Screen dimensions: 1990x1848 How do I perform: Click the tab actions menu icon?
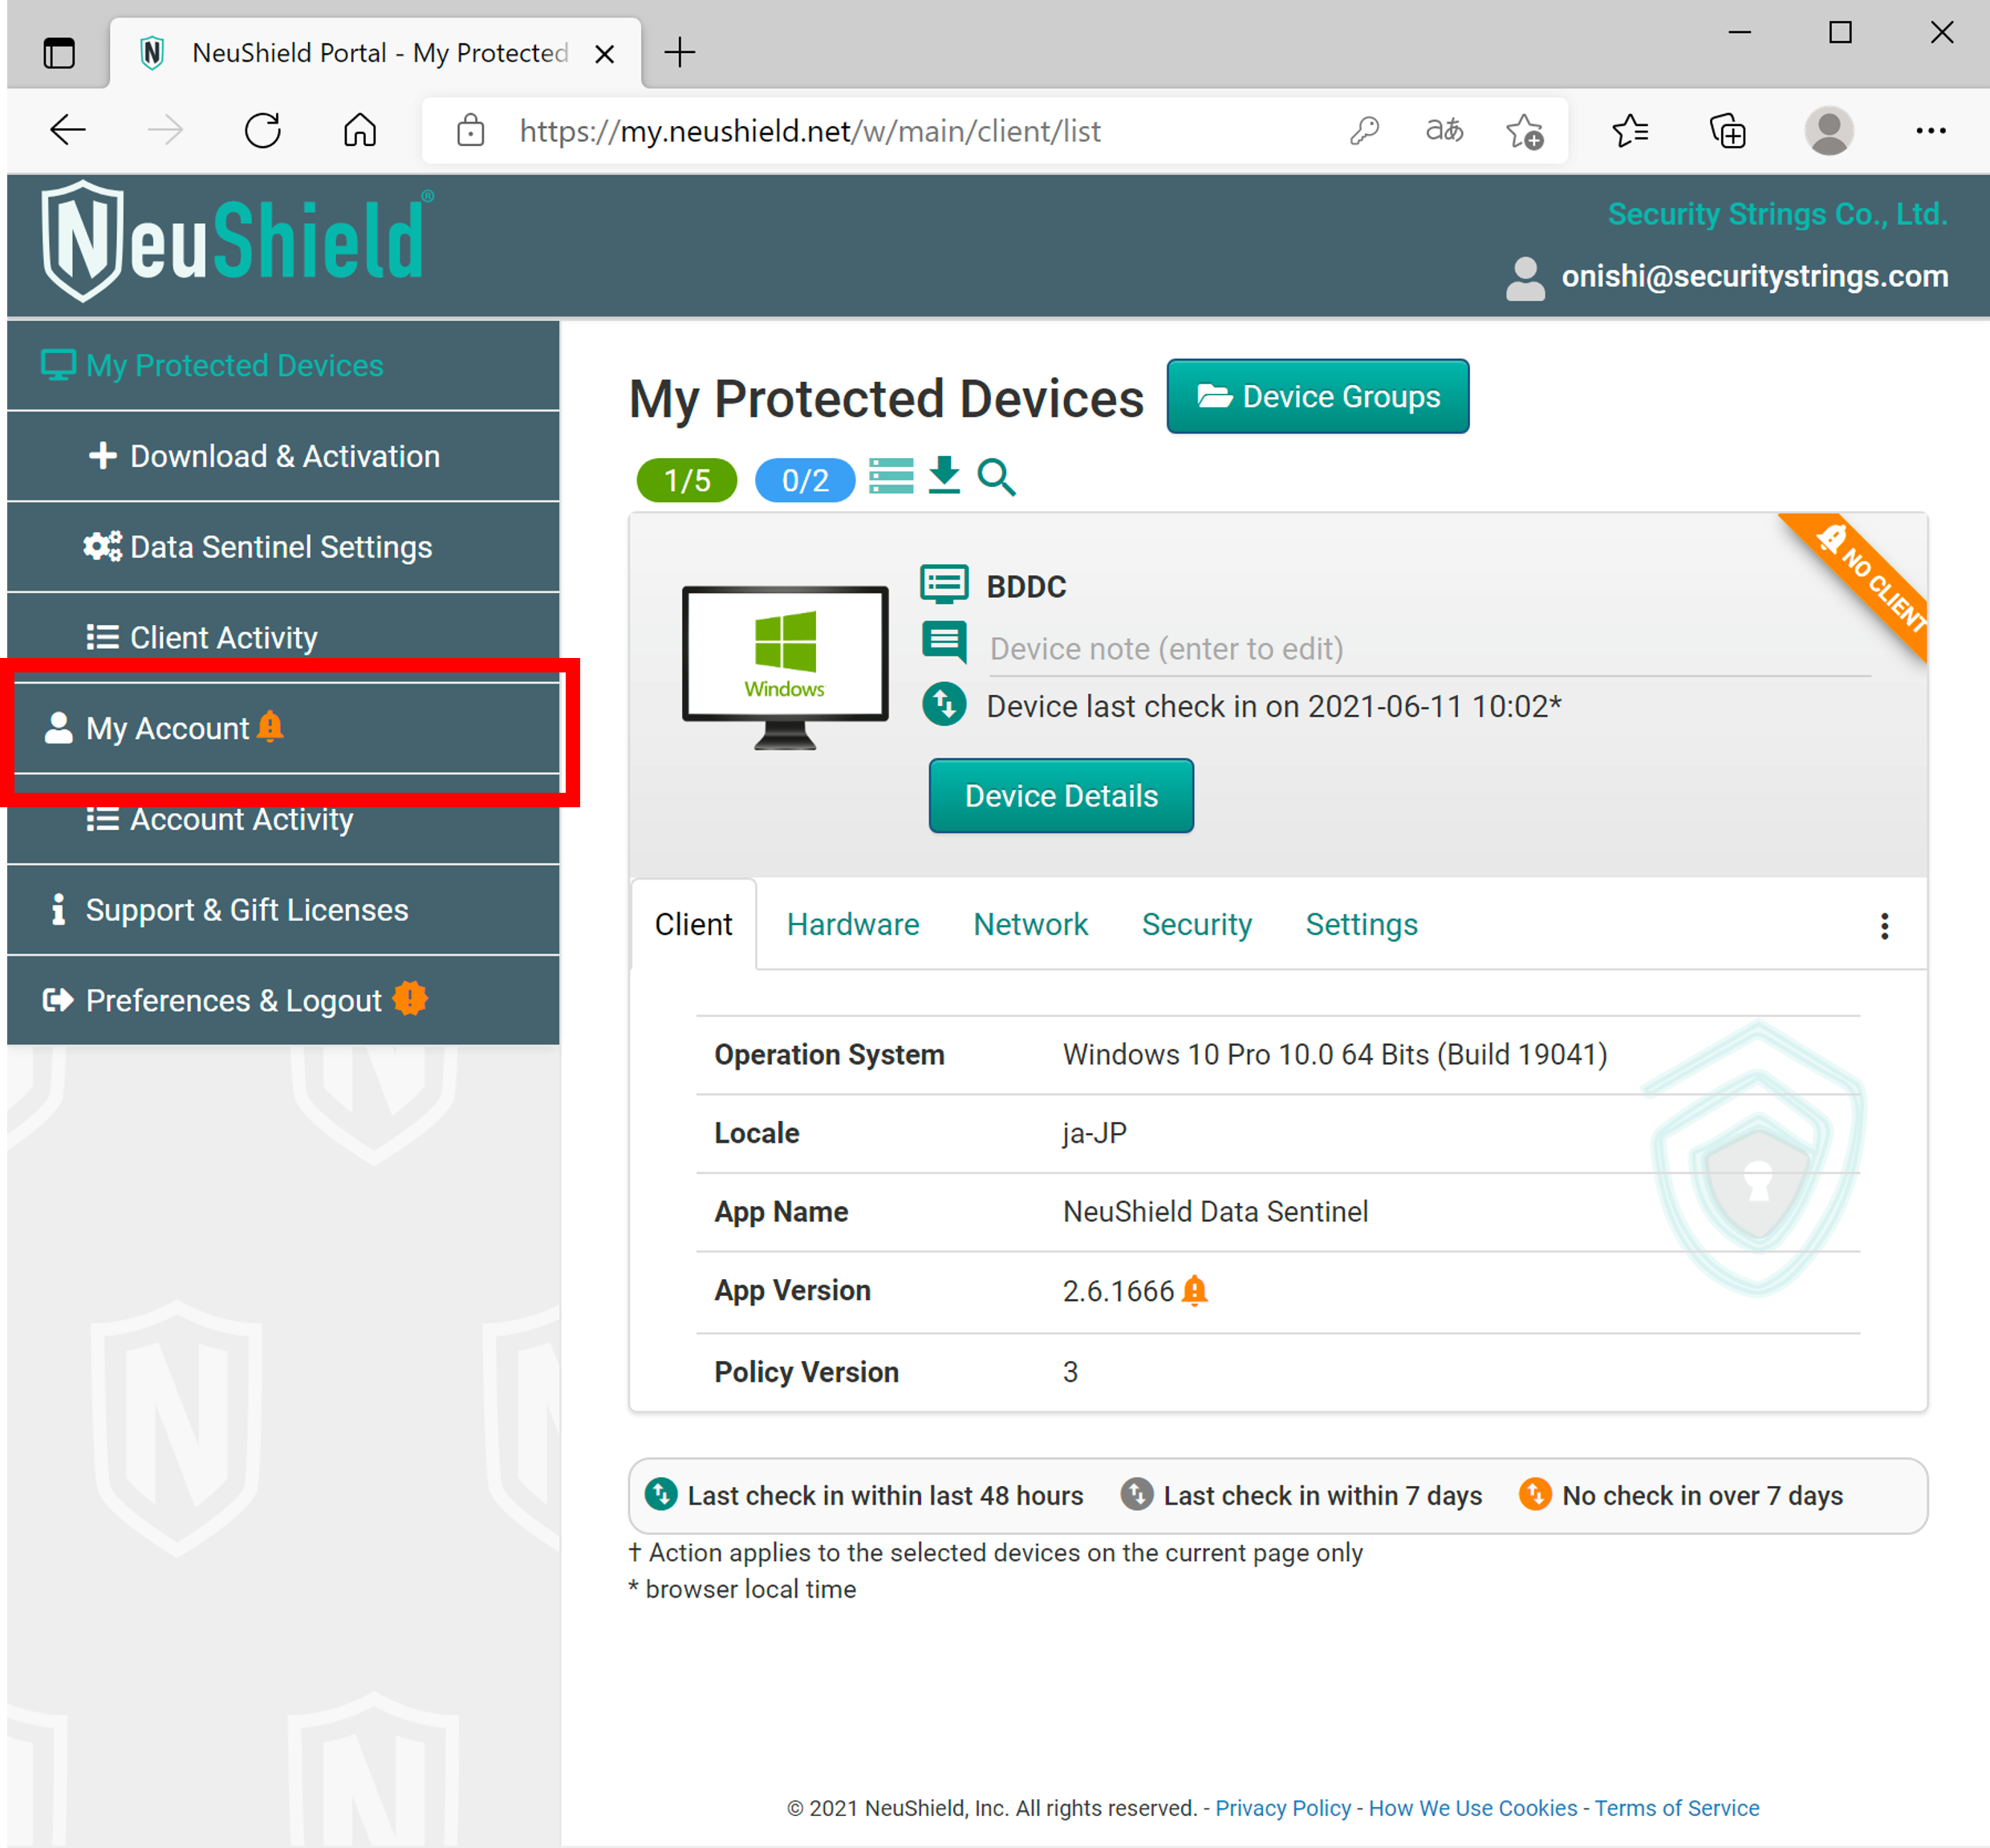point(59,52)
